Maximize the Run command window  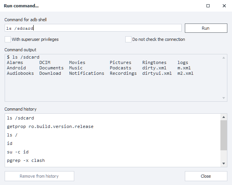click(x=208, y=6)
